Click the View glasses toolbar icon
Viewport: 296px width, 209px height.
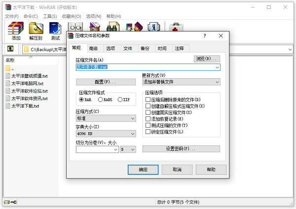75,27
